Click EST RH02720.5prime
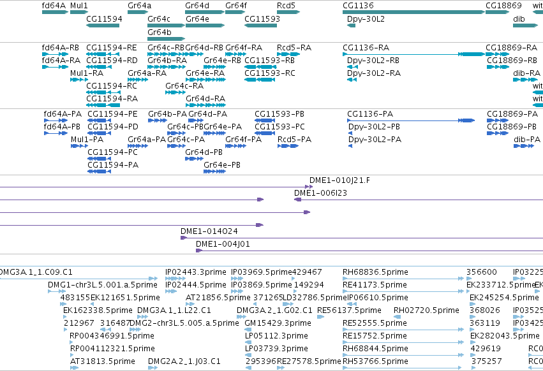This screenshot has width=543, height=371. 427,310
